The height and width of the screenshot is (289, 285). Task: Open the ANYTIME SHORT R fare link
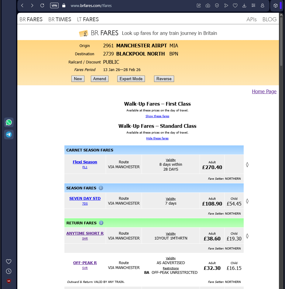(85, 233)
